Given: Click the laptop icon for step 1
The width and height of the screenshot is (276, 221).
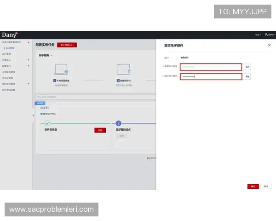Looking at the screenshot, I should 61,69.
